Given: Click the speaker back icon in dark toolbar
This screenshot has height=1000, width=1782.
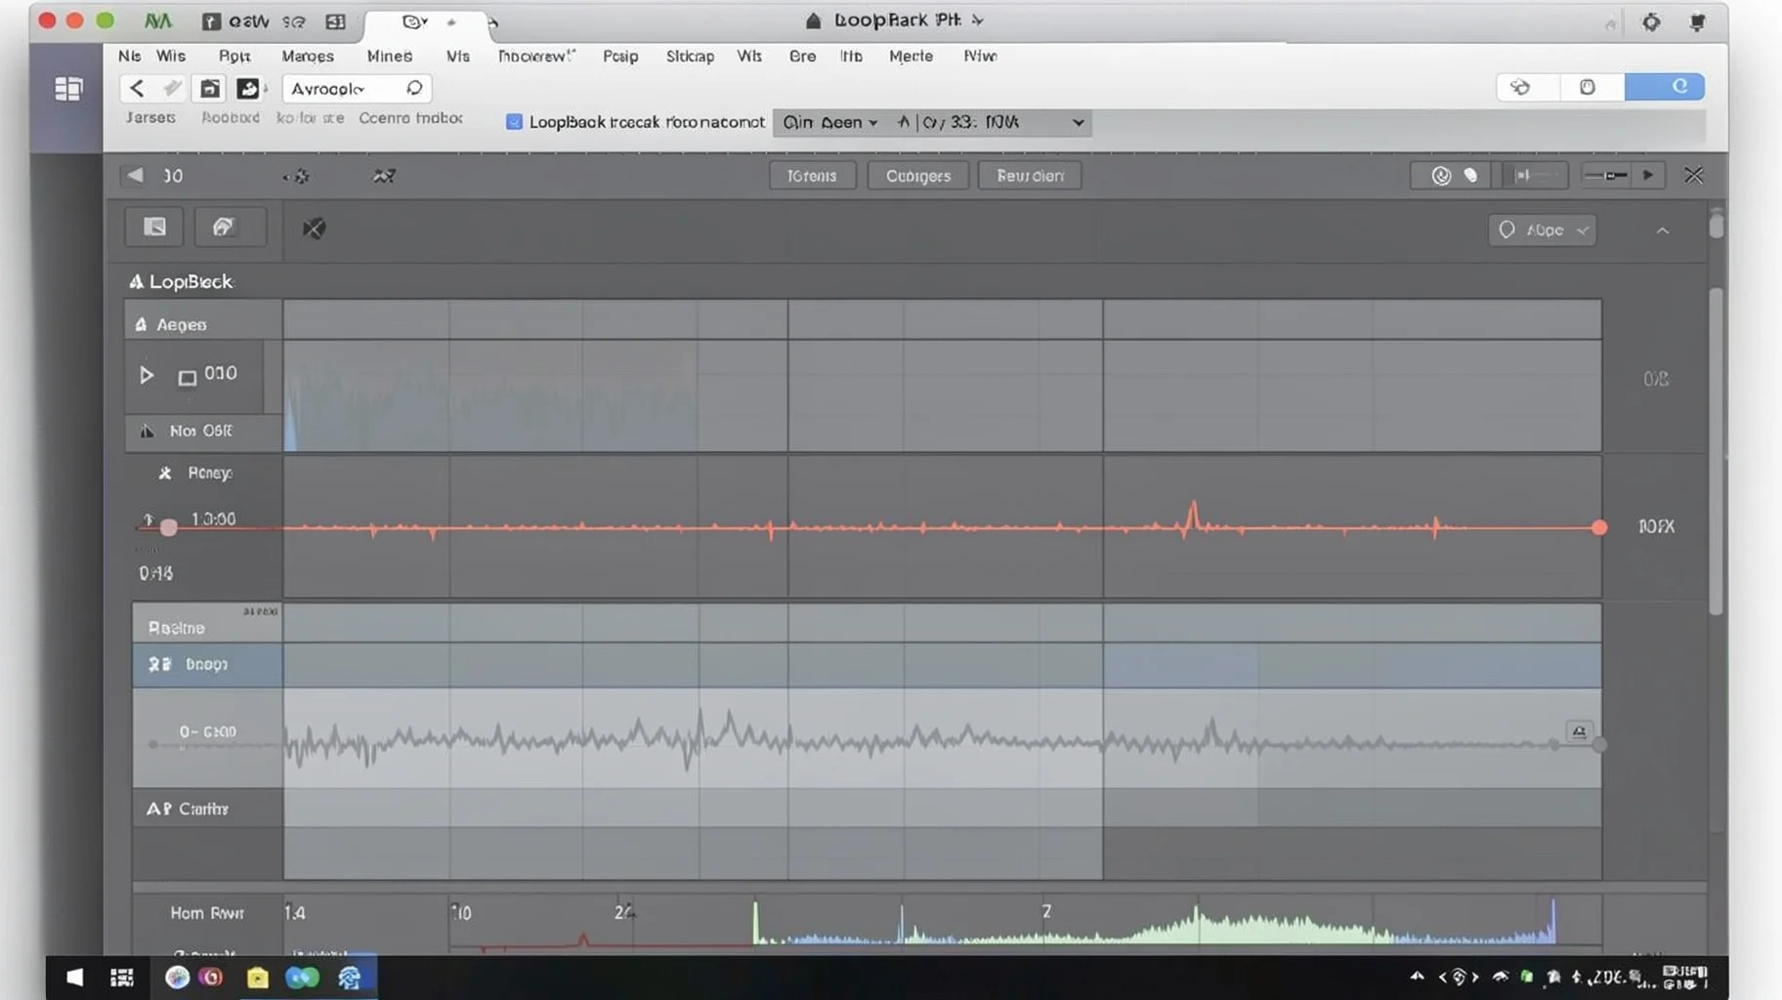Looking at the screenshot, I should pyautogui.click(x=135, y=175).
